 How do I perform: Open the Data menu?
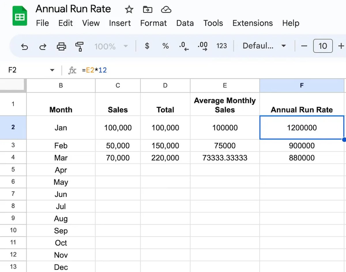(x=185, y=23)
